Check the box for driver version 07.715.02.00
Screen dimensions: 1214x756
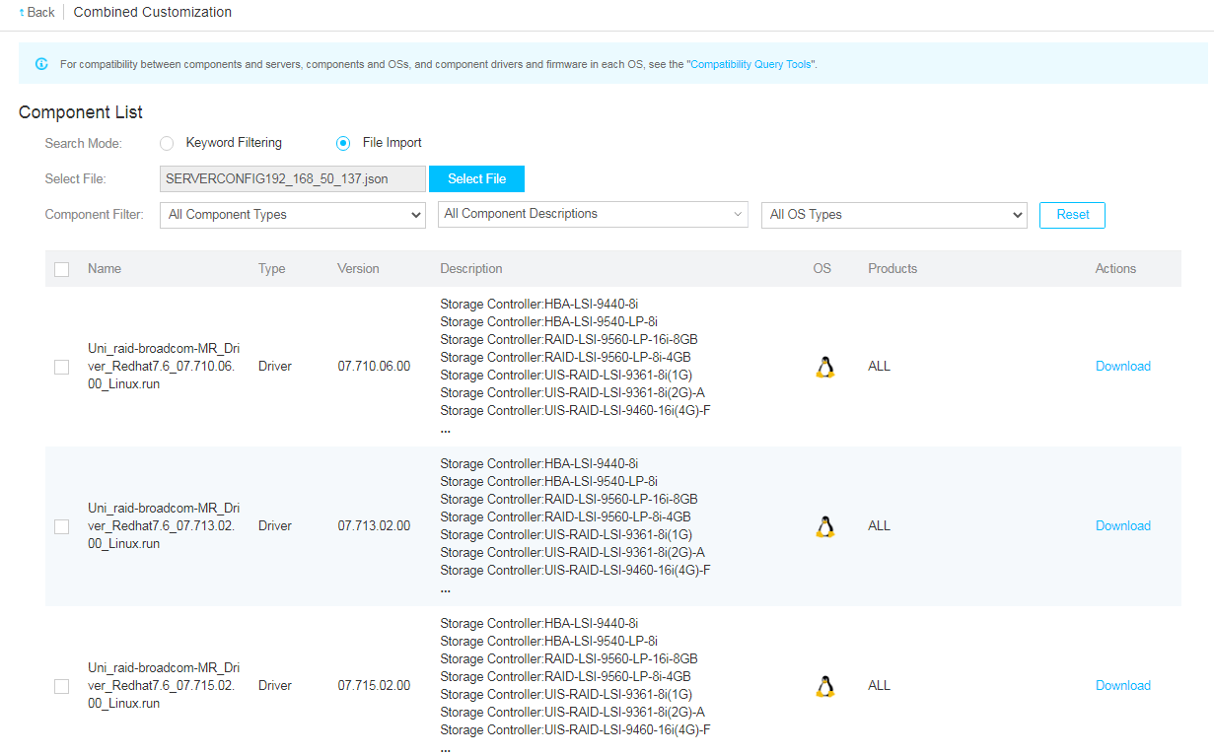click(61, 686)
